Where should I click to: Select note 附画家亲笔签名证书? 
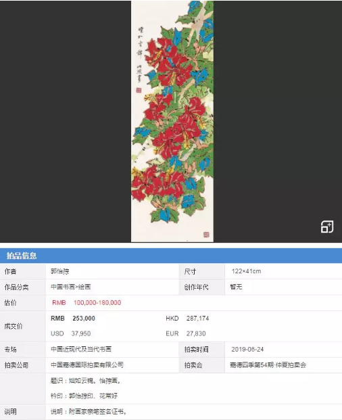[97, 411]
